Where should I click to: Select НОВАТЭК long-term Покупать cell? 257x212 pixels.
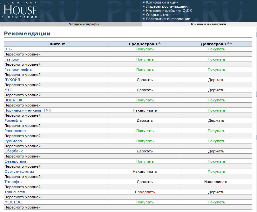pos(216,100)
